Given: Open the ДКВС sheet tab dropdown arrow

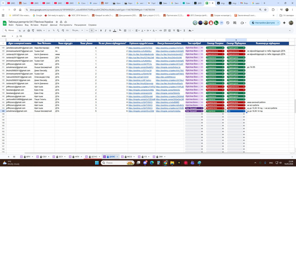Looking at the screenshot, I should (117, 157).
